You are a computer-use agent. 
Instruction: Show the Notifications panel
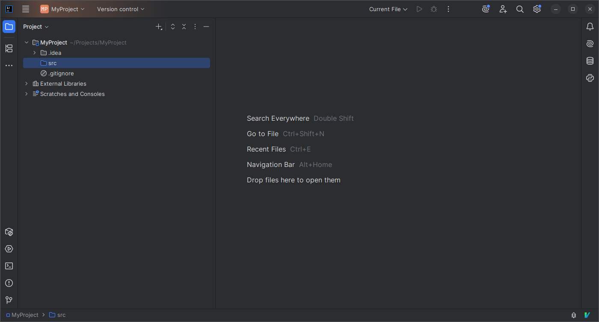pos(590,27)
